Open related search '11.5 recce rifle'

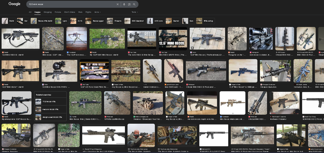(x=50, y=101)
